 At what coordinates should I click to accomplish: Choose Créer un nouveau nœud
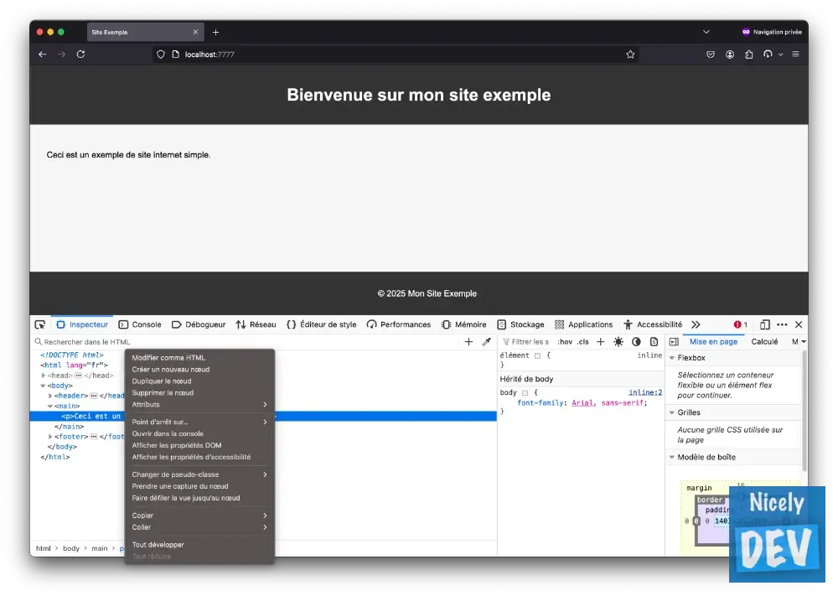(199, 370)
